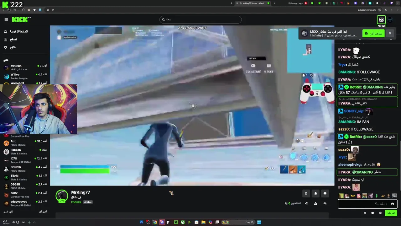The width and height of the screenshot is (401, 226).
Task: Click the clip/layout button beside the bell
Action: pyautogui.click(x=306, y=194)
